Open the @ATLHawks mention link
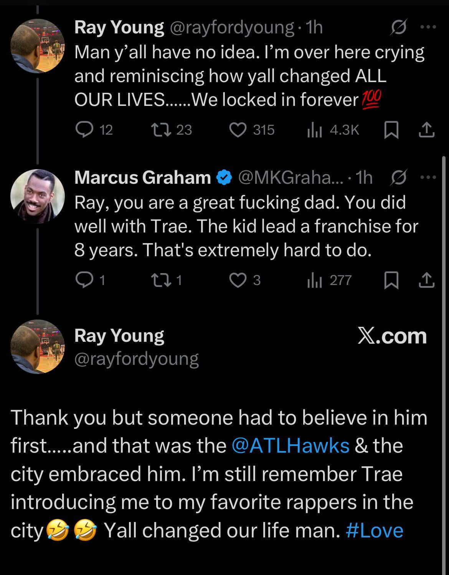 (x=291, y=446)
